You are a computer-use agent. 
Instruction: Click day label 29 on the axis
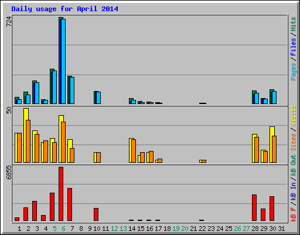pos(264,229)
